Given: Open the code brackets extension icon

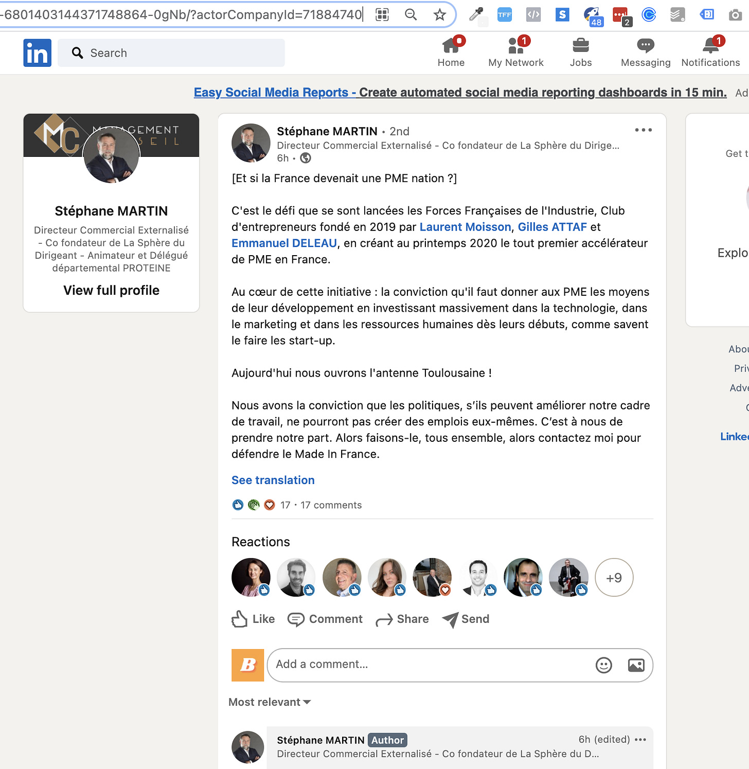Looking at the screenshot, I should [x=533, y=15].
